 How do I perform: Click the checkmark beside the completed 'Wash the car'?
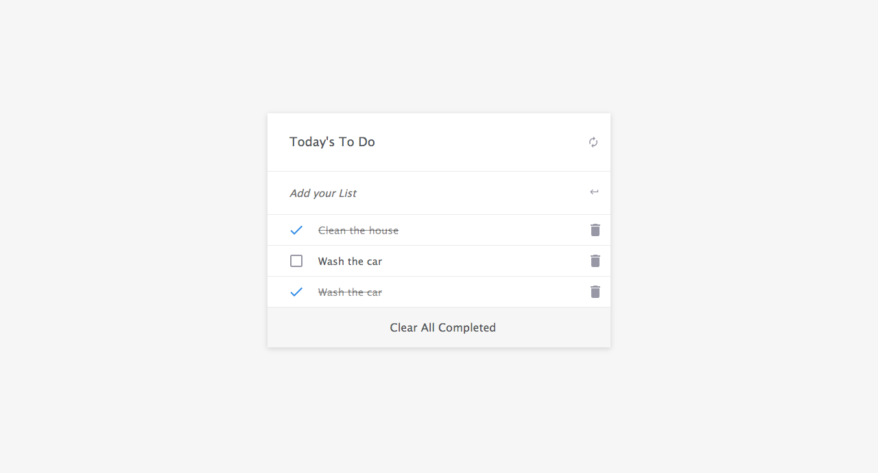click(x=296, y=291)
